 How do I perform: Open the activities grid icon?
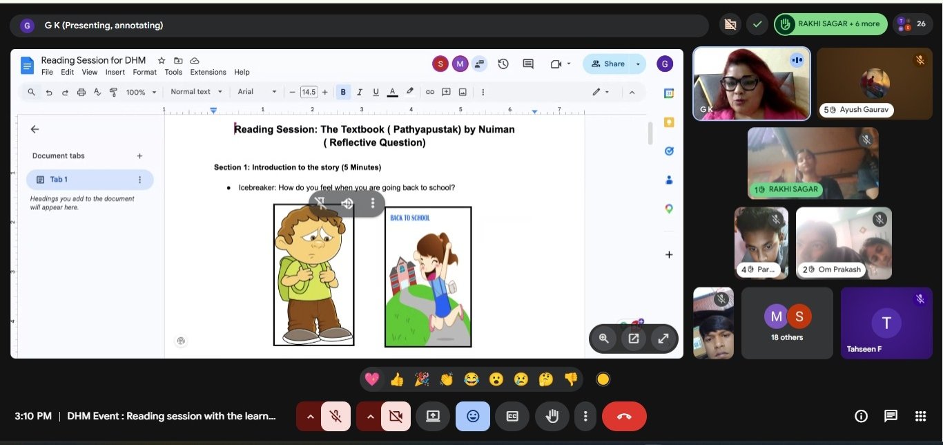920,416
